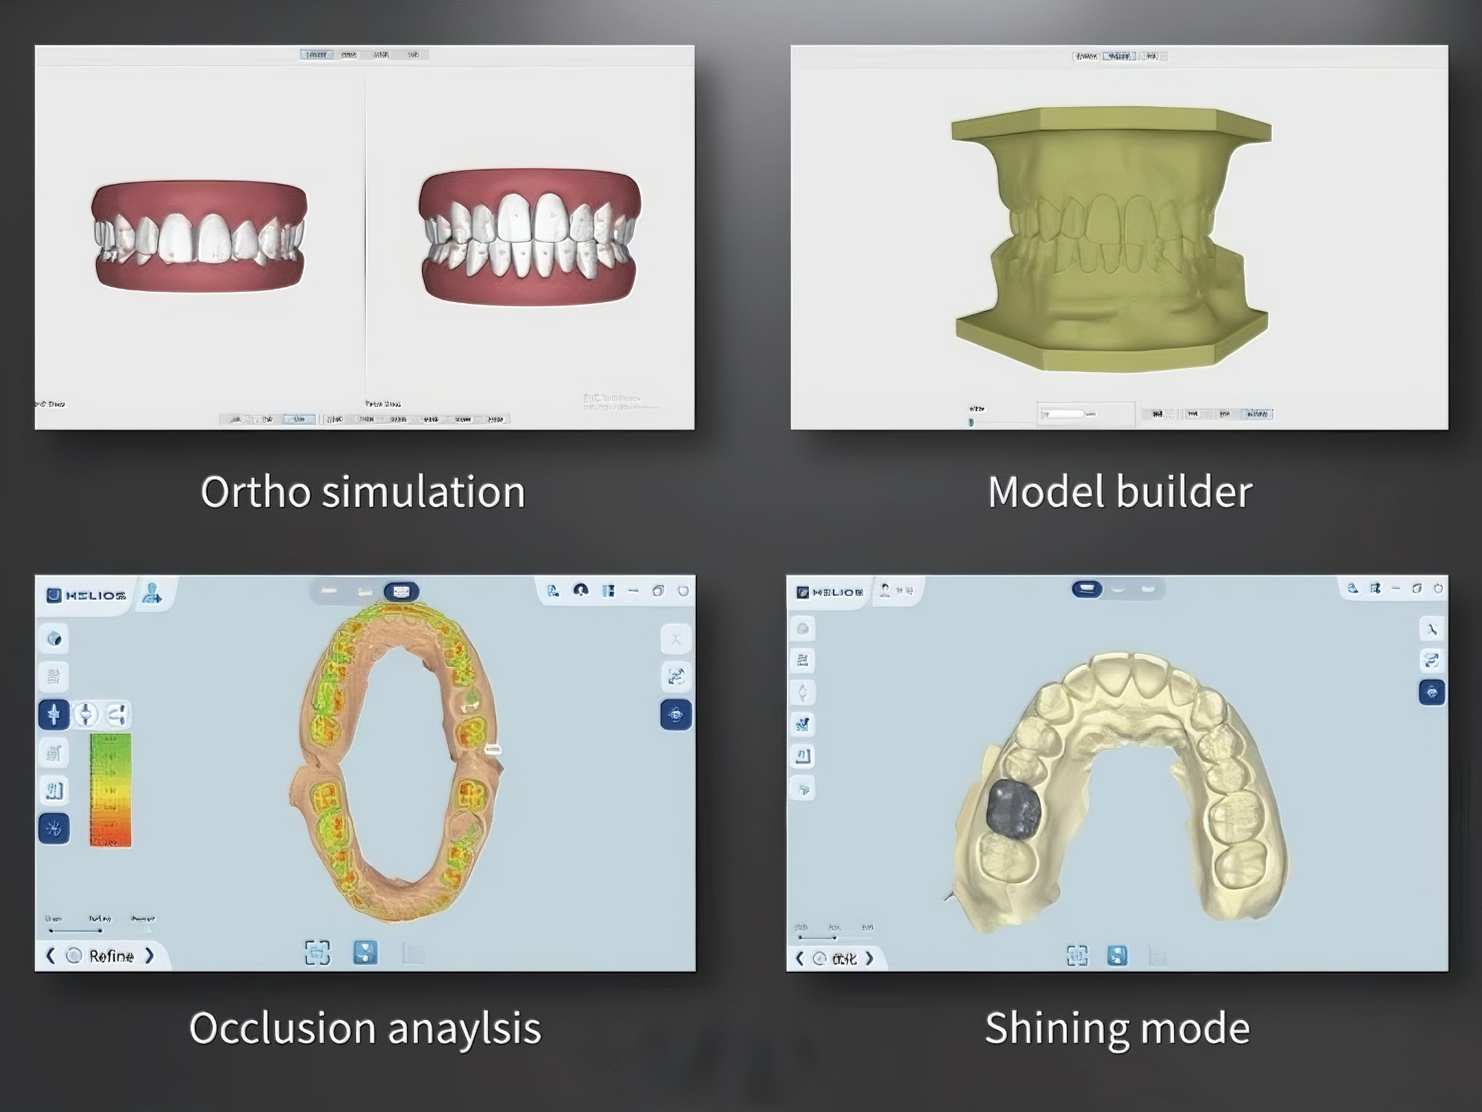Click the highlighted button in Ortho simulation bottom bar
Image resolution: width=1482 pixels, height=1112 pixels.
click(299, 419)
